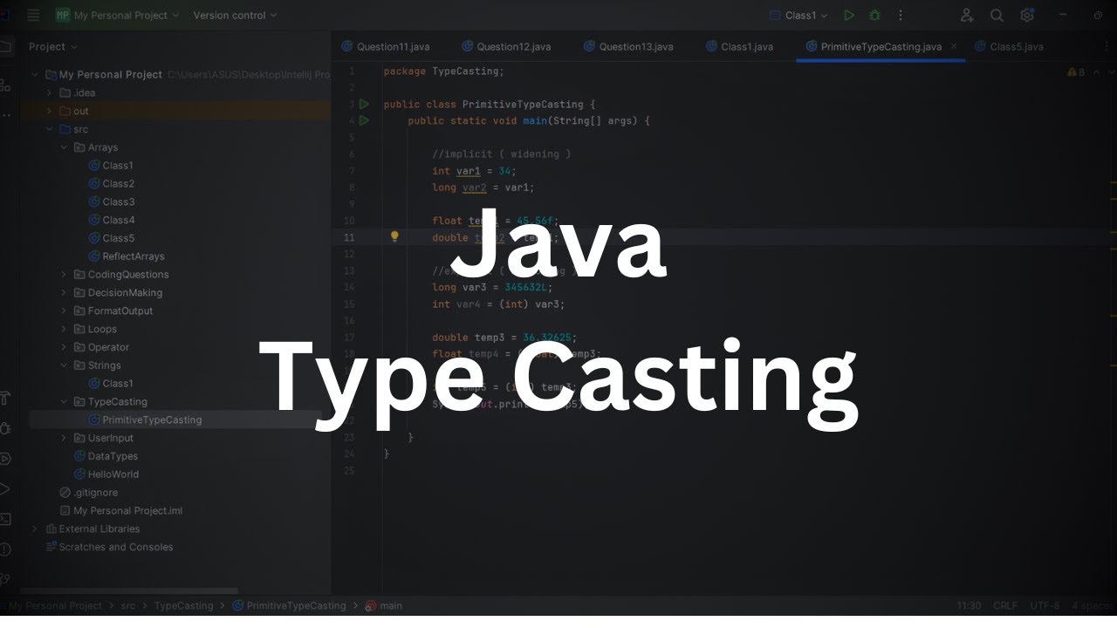Open the 11:30 caret position indicator

coord(969,605)
